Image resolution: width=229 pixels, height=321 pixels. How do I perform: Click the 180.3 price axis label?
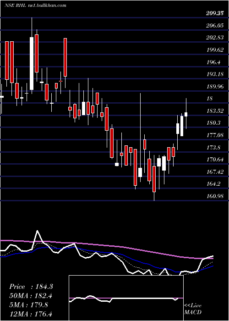[x=213, y=123]
